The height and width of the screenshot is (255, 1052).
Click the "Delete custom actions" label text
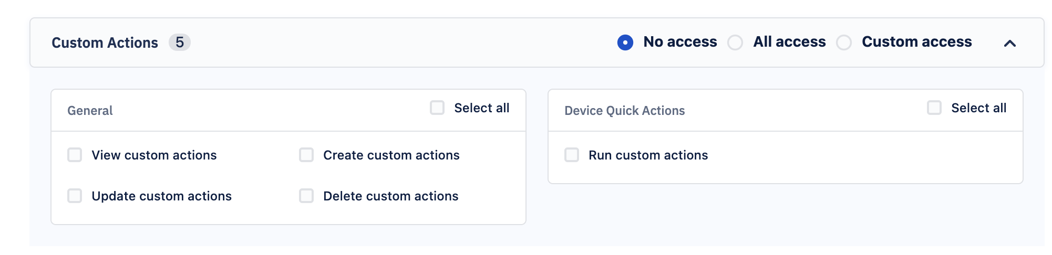click(390, 196)
